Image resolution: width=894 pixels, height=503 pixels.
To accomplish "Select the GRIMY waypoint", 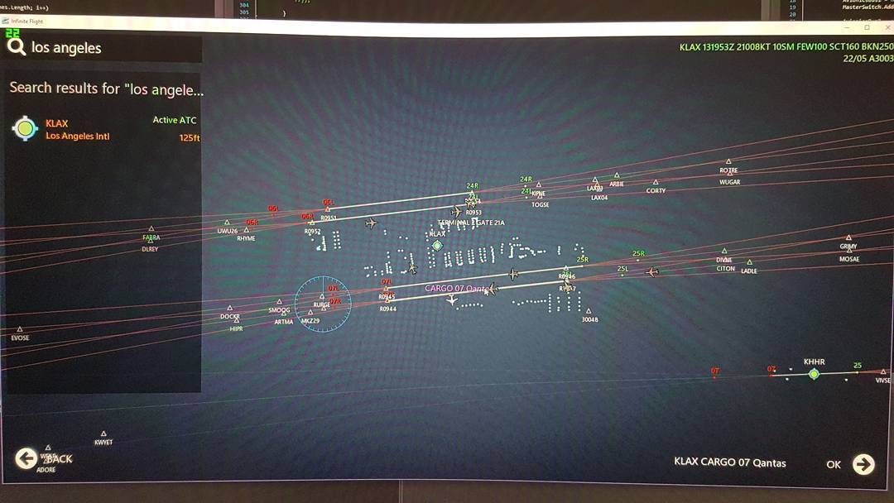I will [848, 242].
